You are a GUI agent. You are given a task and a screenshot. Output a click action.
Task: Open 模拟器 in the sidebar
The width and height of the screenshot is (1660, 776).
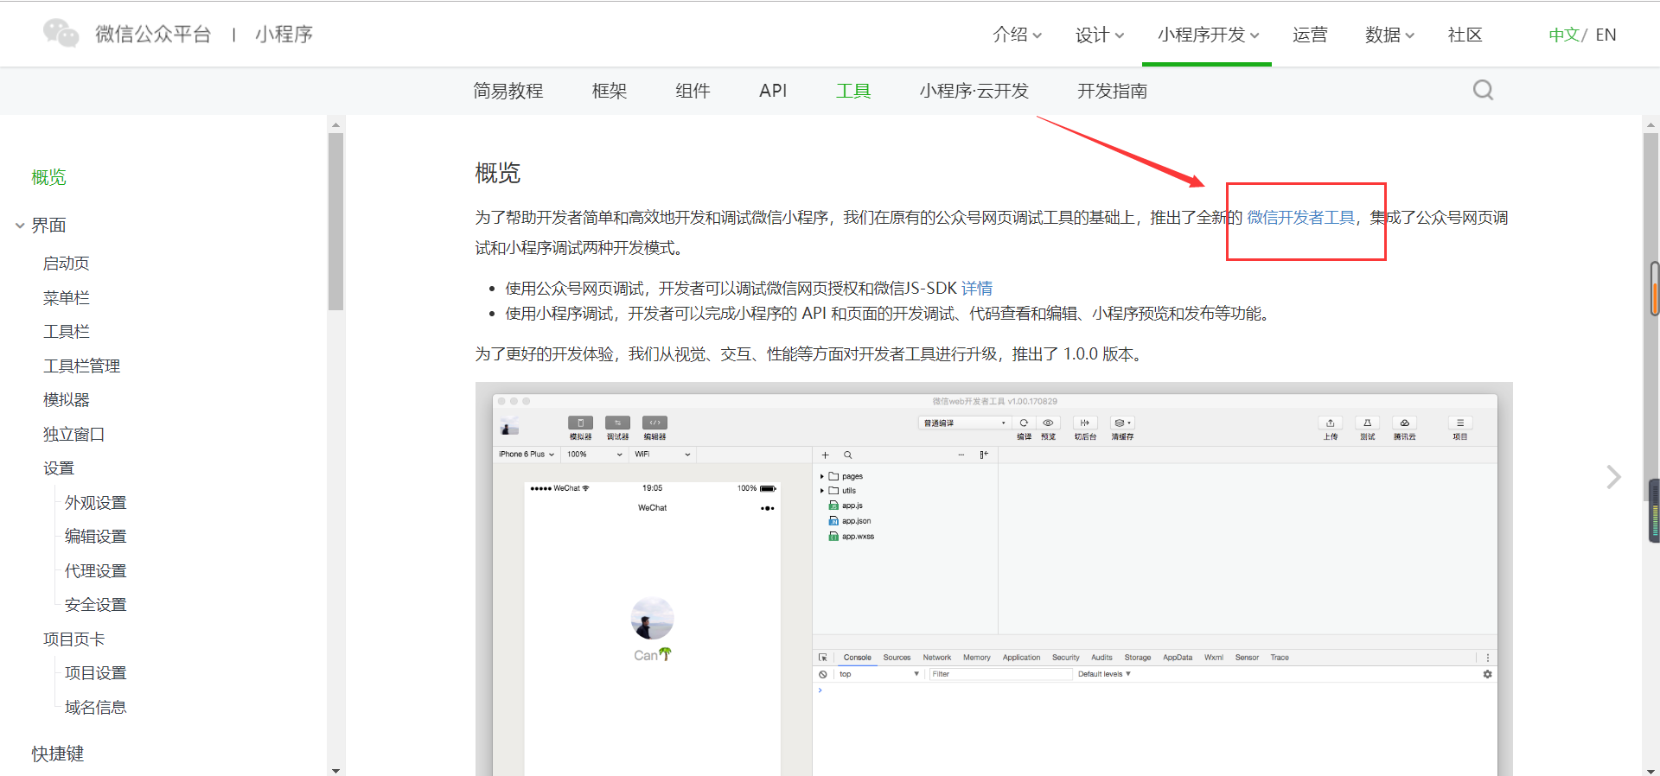[67, 400]
